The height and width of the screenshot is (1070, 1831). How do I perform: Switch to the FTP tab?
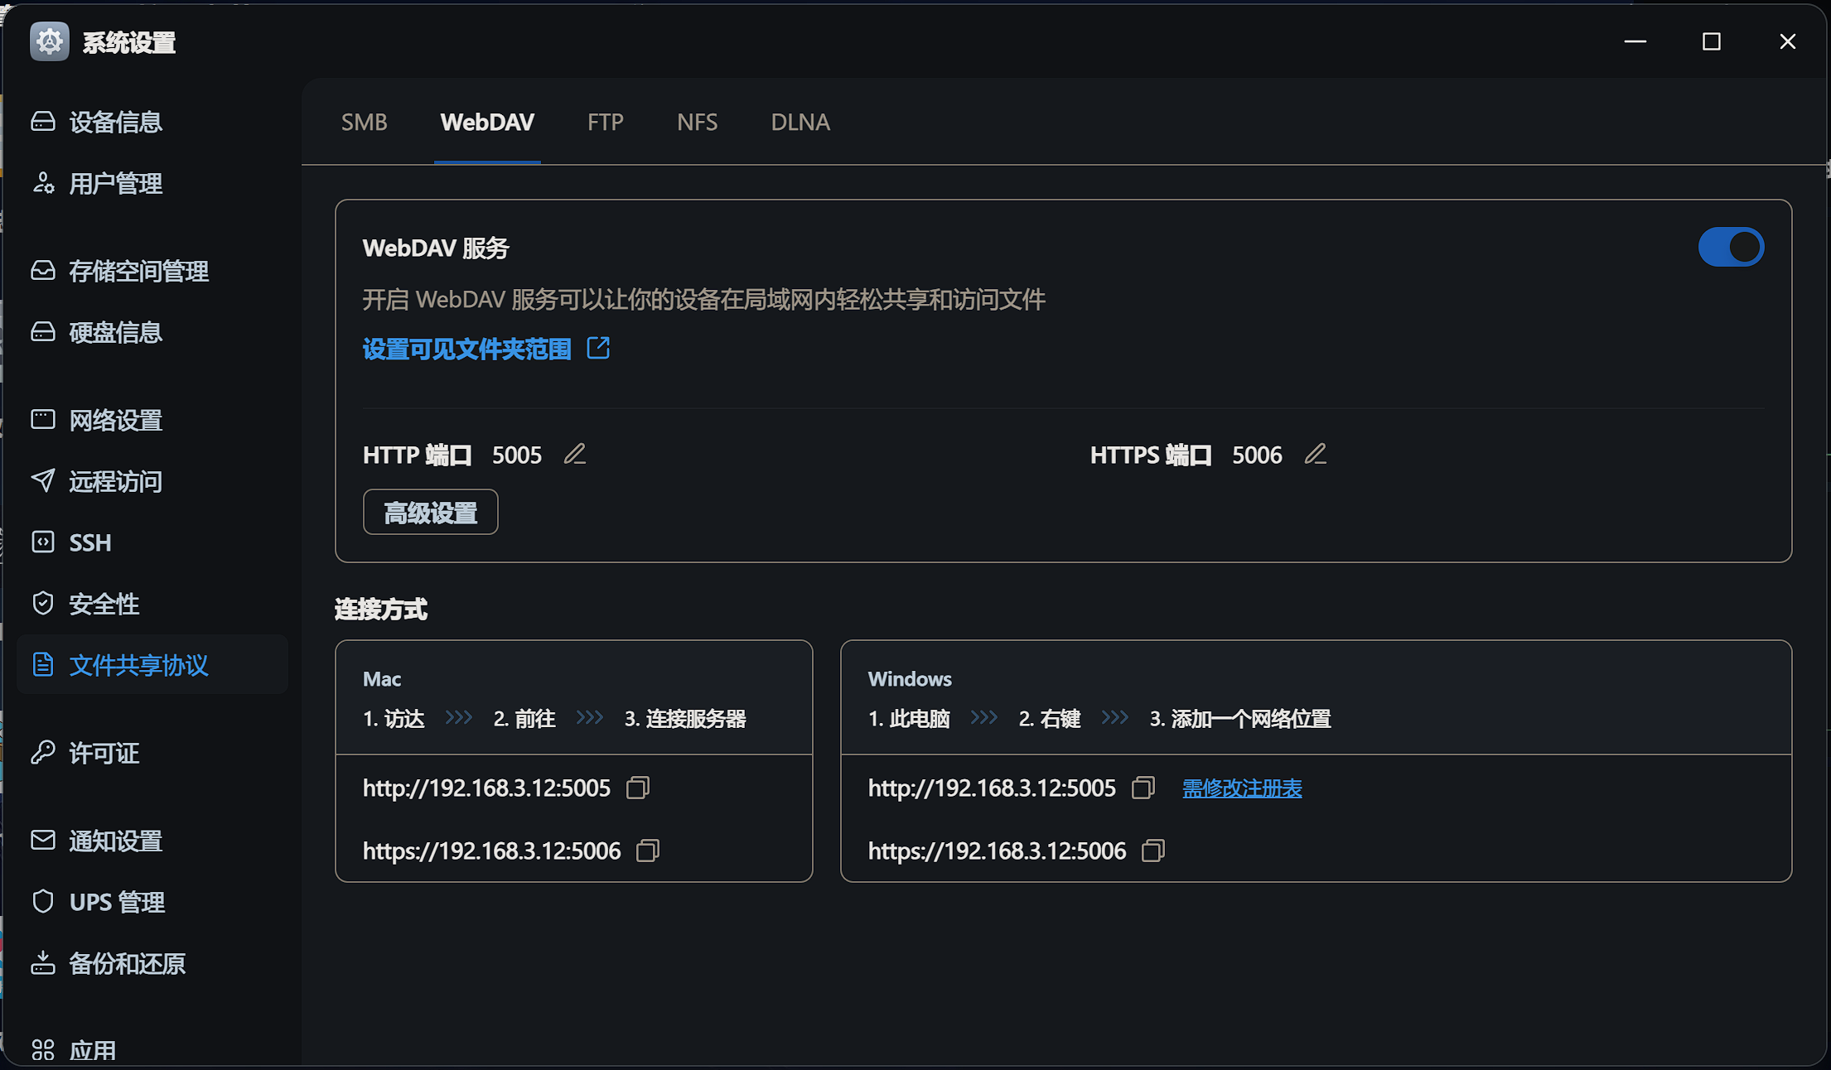(605, 123)
